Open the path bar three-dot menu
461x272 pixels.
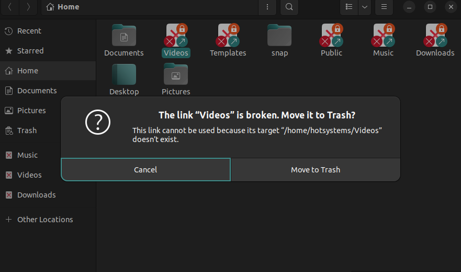pyautogui.click(x=267, y=7)
